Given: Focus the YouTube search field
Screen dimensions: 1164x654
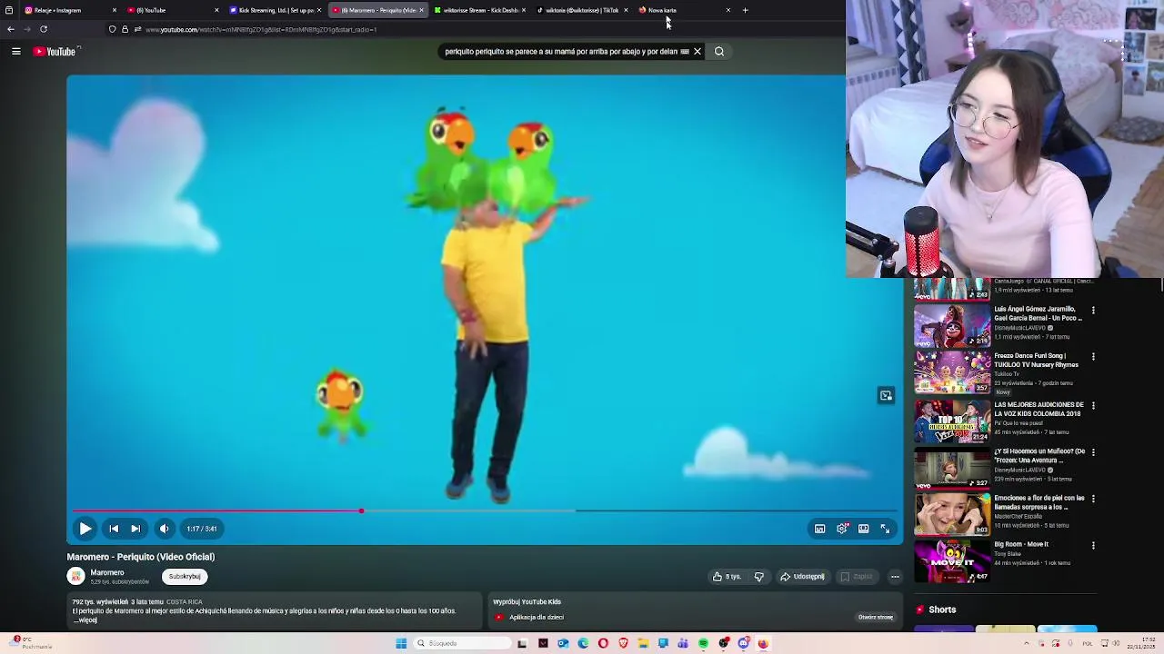Looking at the screenshot, I should pos(560,52).
